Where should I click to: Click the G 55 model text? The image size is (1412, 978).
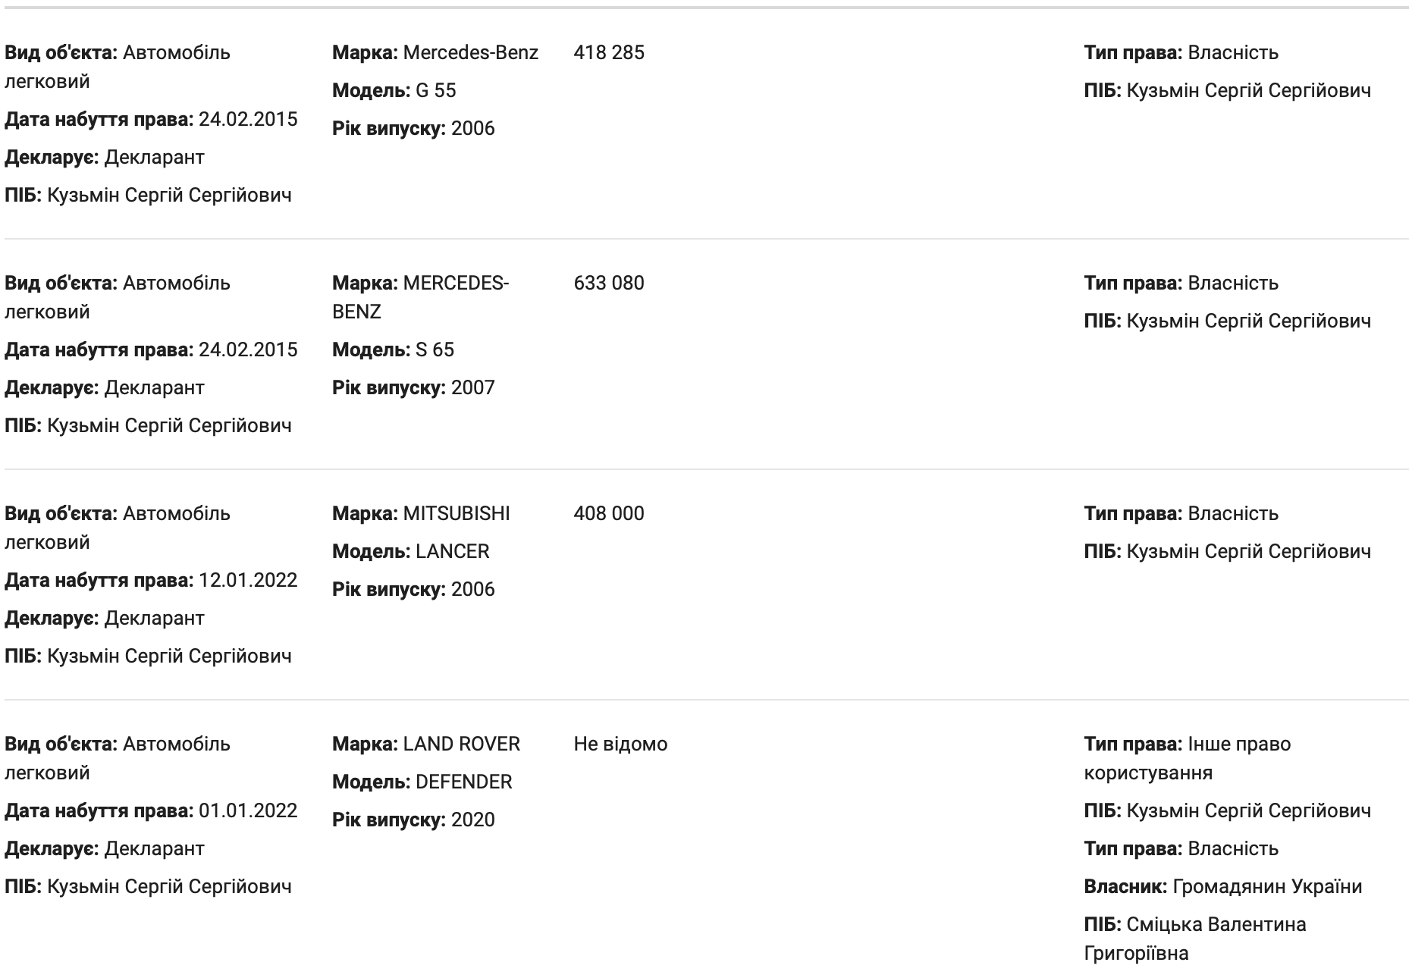pyautogui.click(x=435, y=90)
